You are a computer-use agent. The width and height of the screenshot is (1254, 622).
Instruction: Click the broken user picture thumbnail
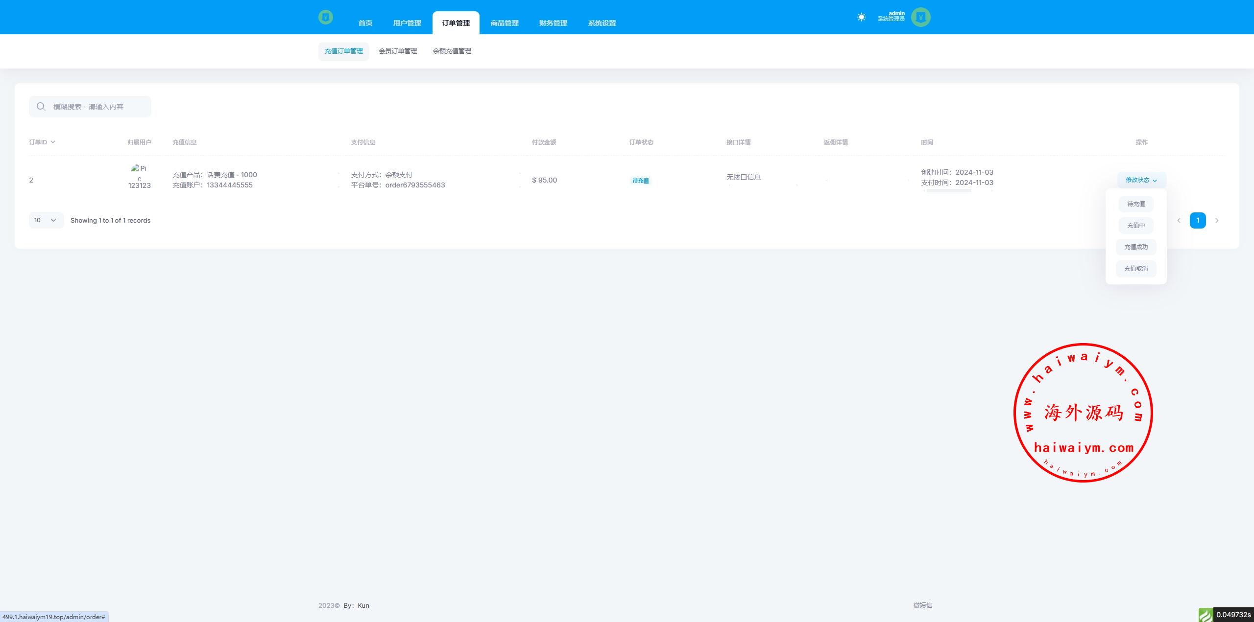[x=135, y=168]
